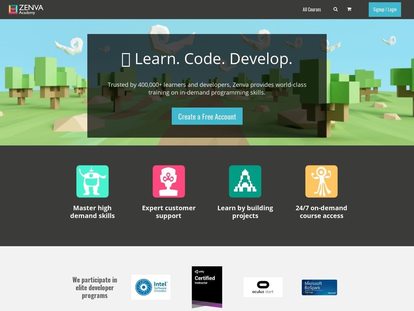This screenshot has height=311, width=414.
Task: Click the Learn. Code. Develop. headline
Action: [207, 59]
